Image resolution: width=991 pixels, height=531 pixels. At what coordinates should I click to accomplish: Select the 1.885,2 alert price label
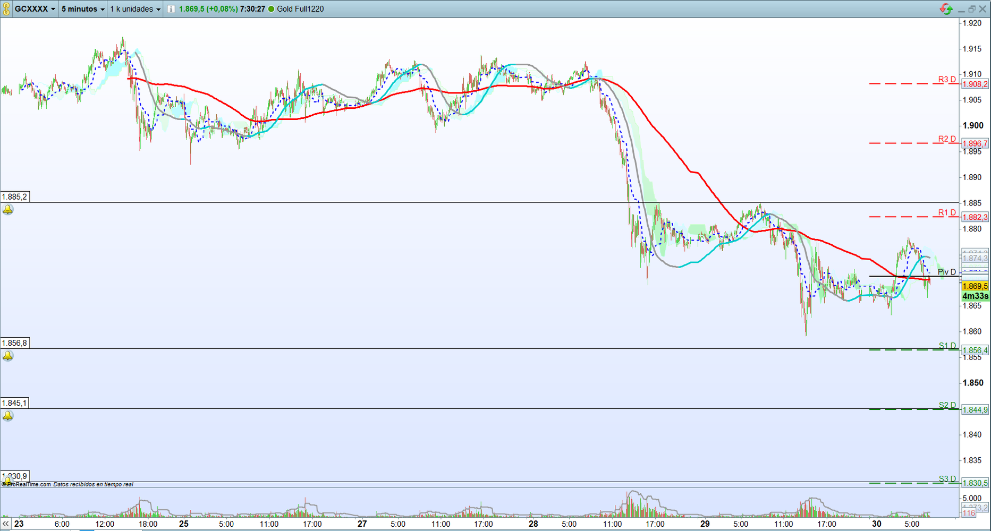(15, 197)
